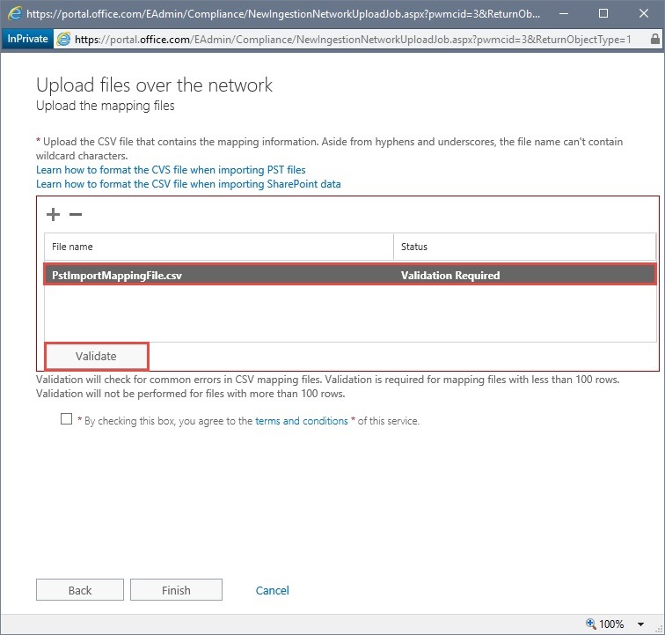Click the Internet Explorer icon in address bar
This screenshot has width=665, height=635.
tap(63, 39)
